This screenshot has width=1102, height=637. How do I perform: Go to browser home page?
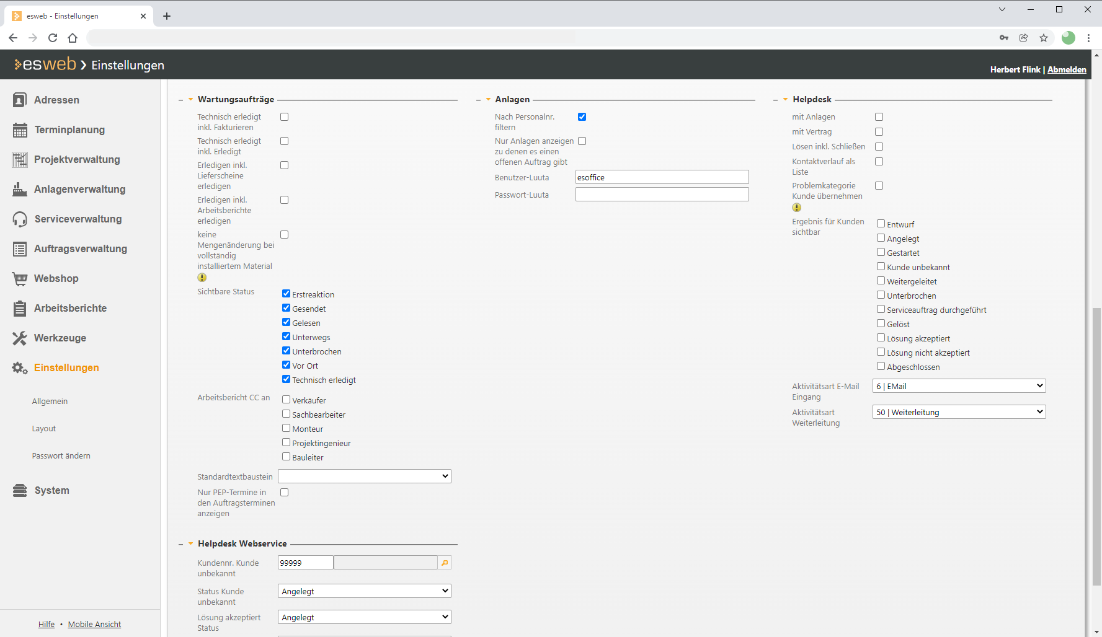pyautogui.click(x=73, y=38)
